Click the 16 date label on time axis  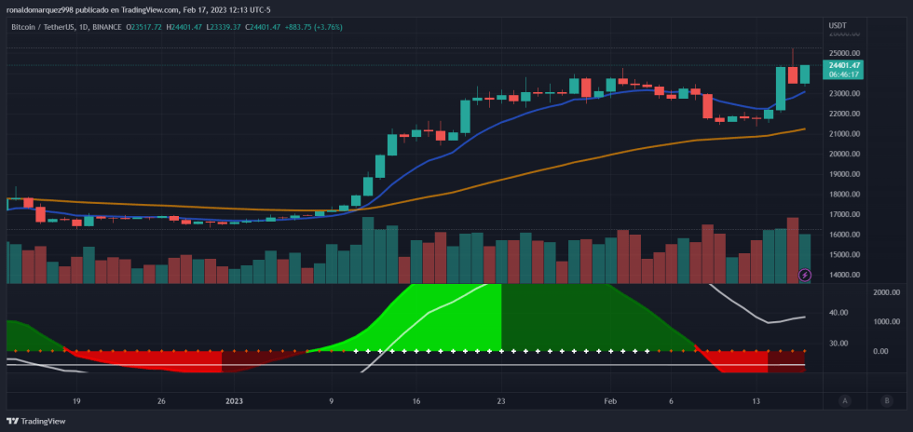(416, 401)
